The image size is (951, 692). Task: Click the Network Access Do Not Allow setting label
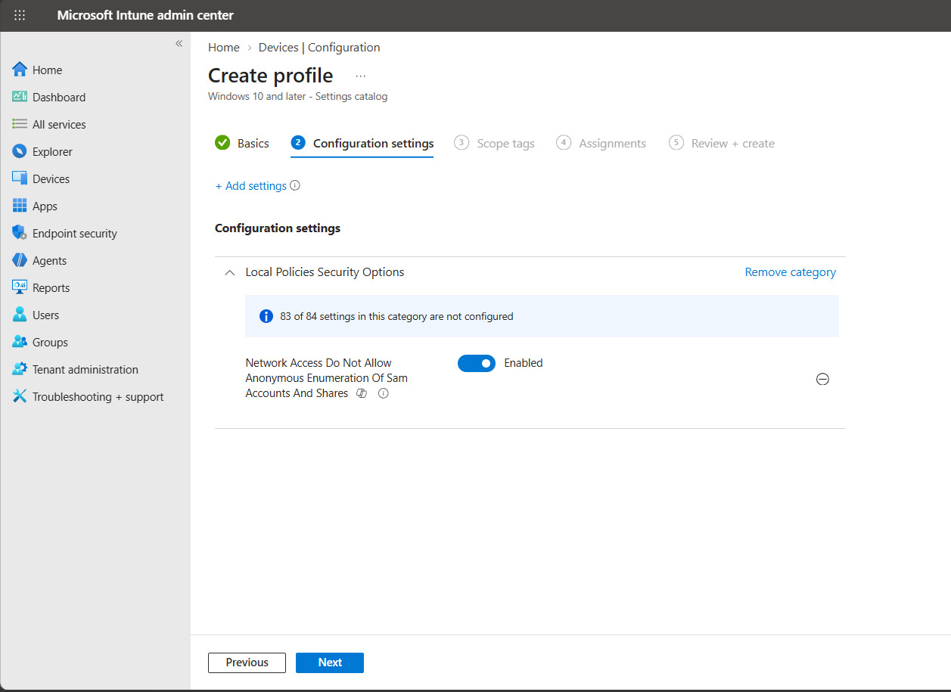point(327,378)
